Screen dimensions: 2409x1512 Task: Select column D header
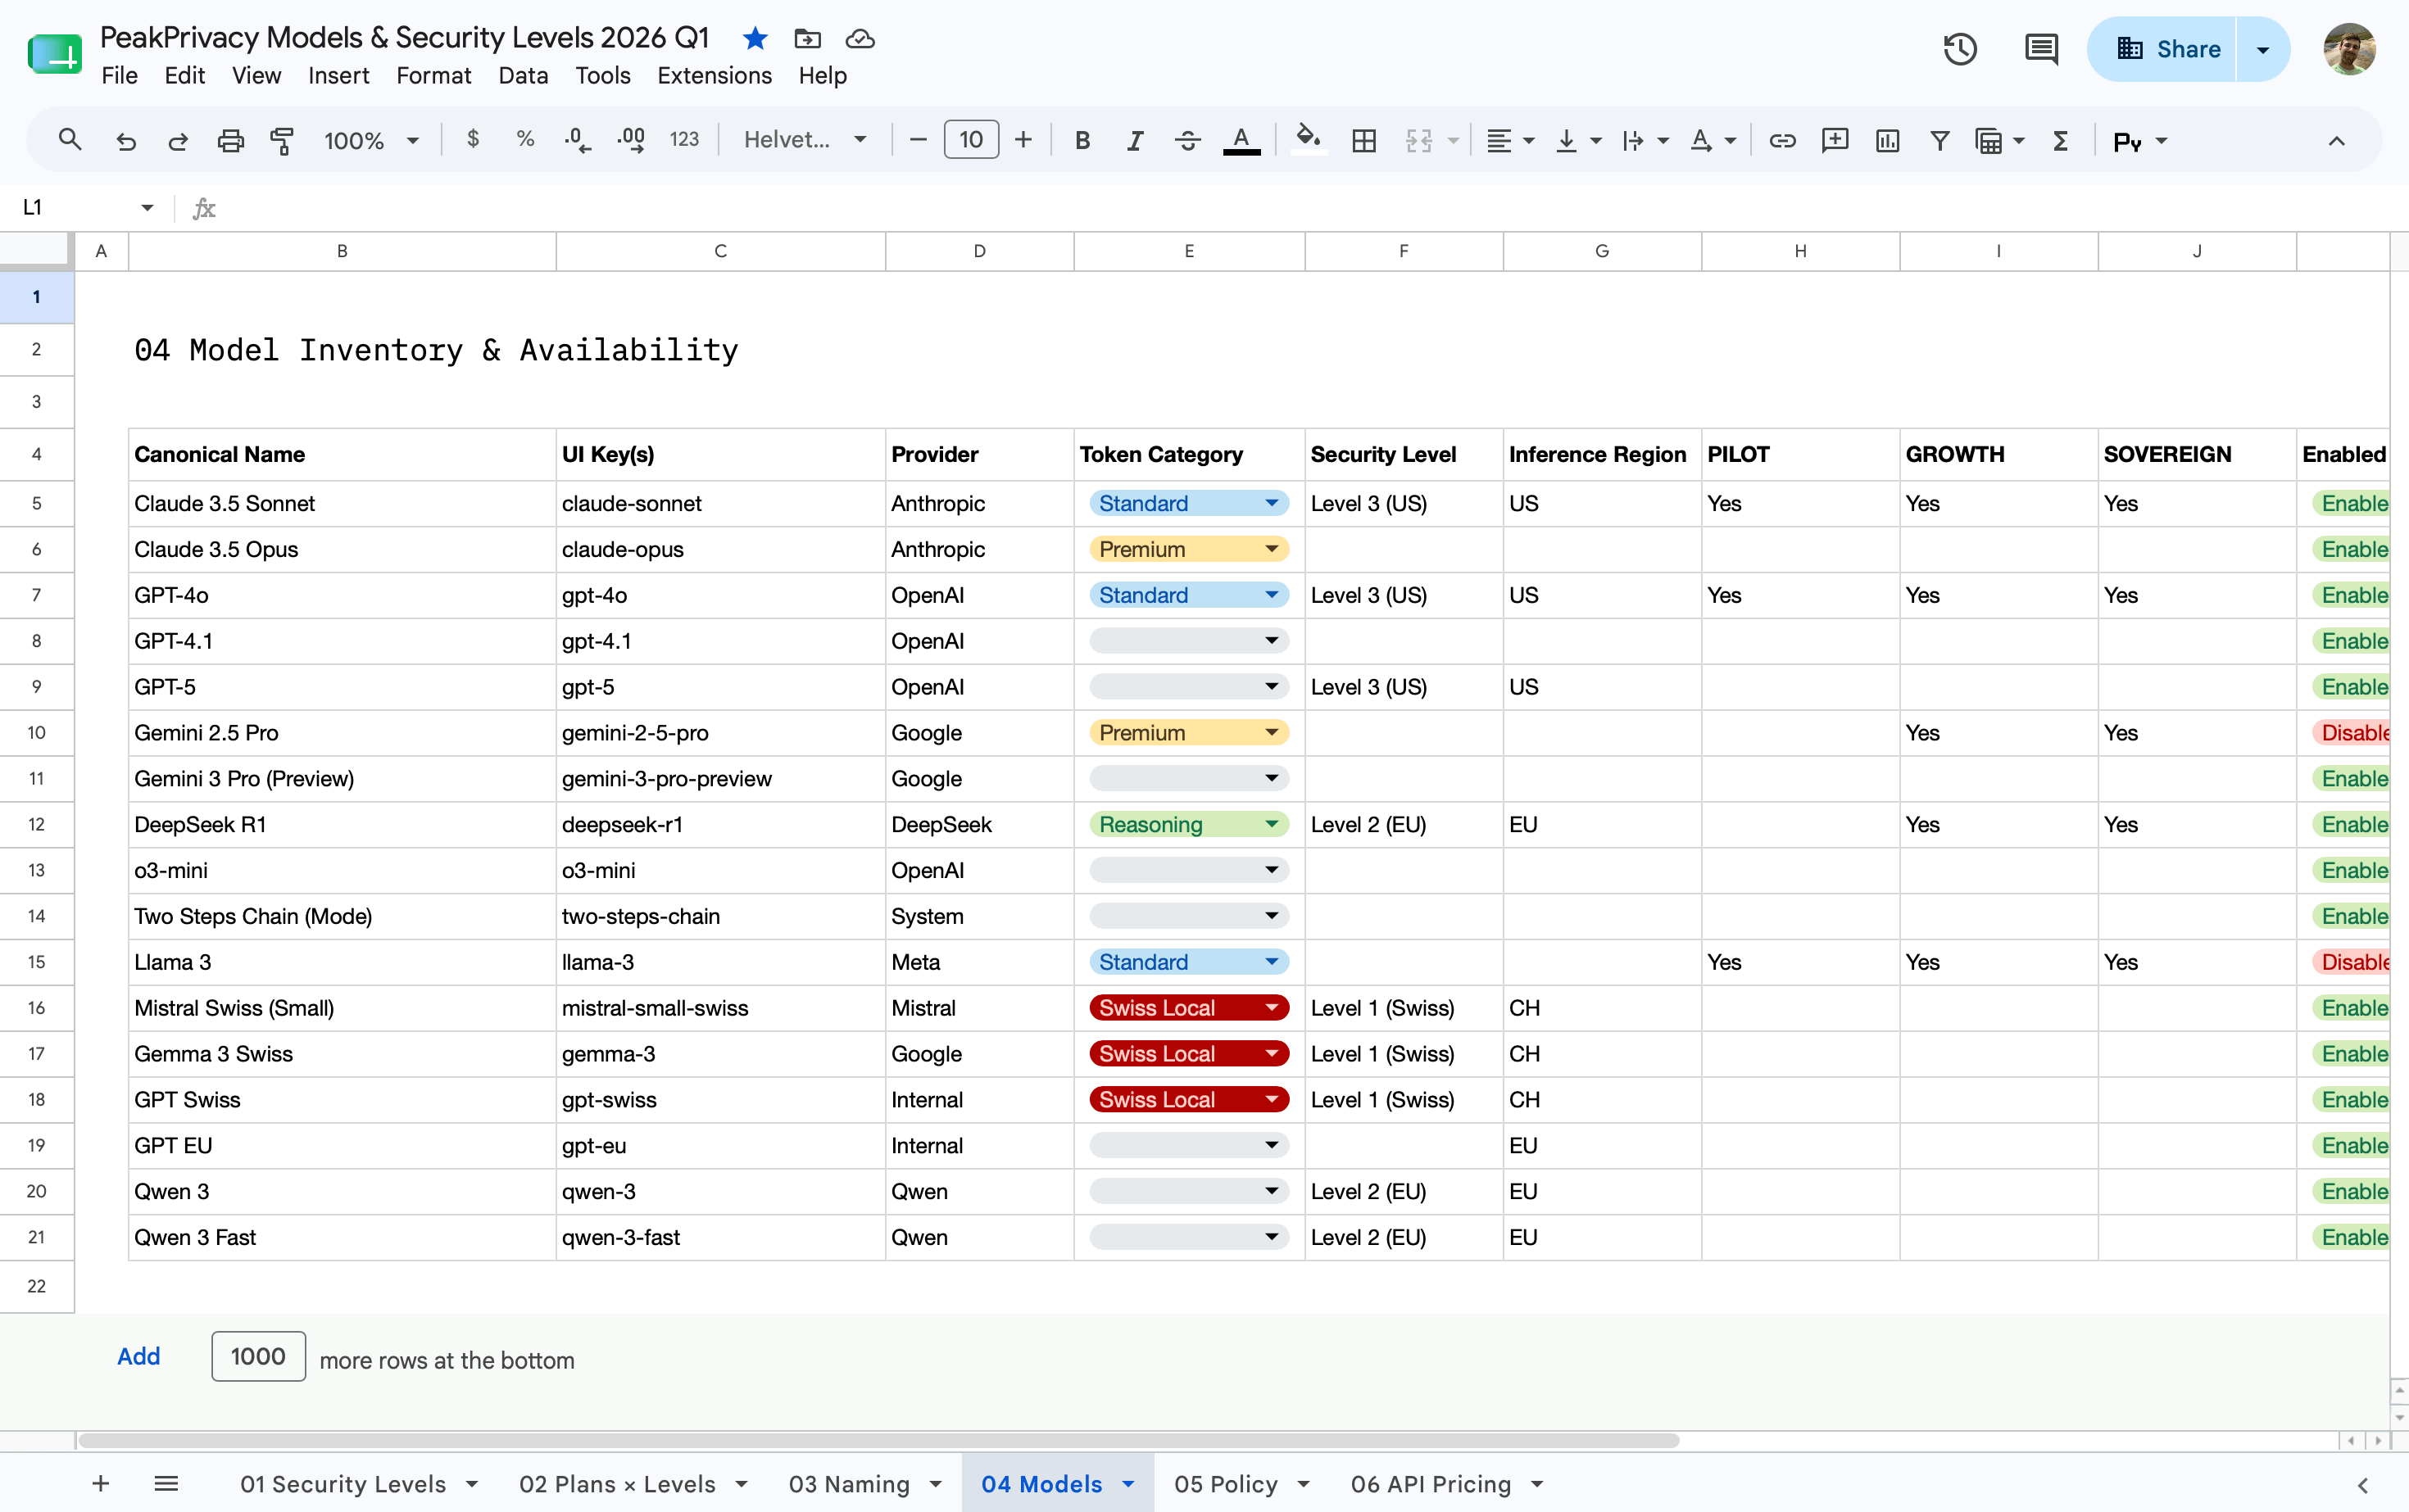[979, 251]
